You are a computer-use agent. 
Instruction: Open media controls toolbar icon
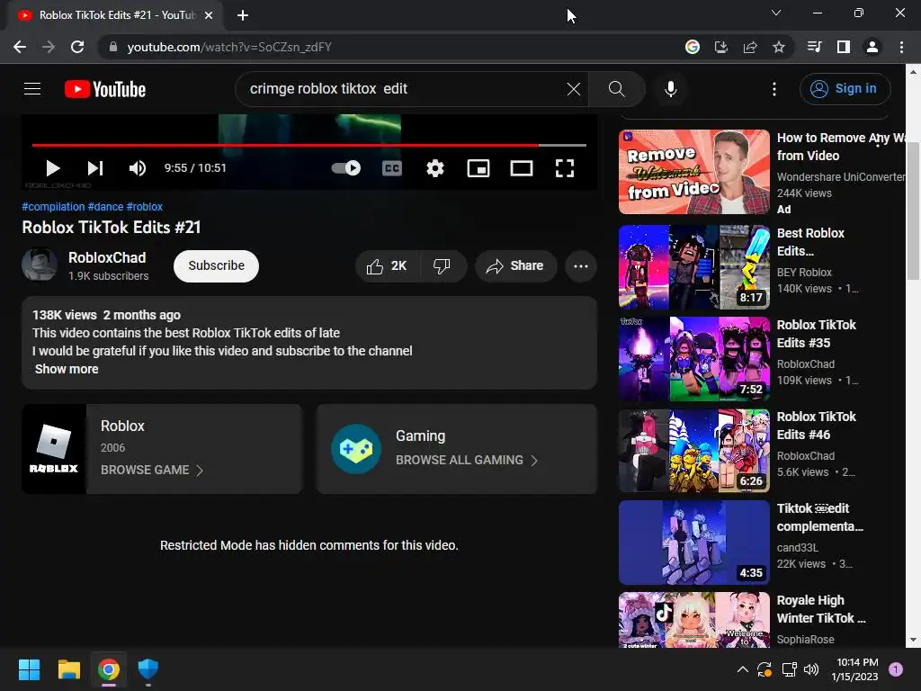pyautogui.click(x=815, y=47)
